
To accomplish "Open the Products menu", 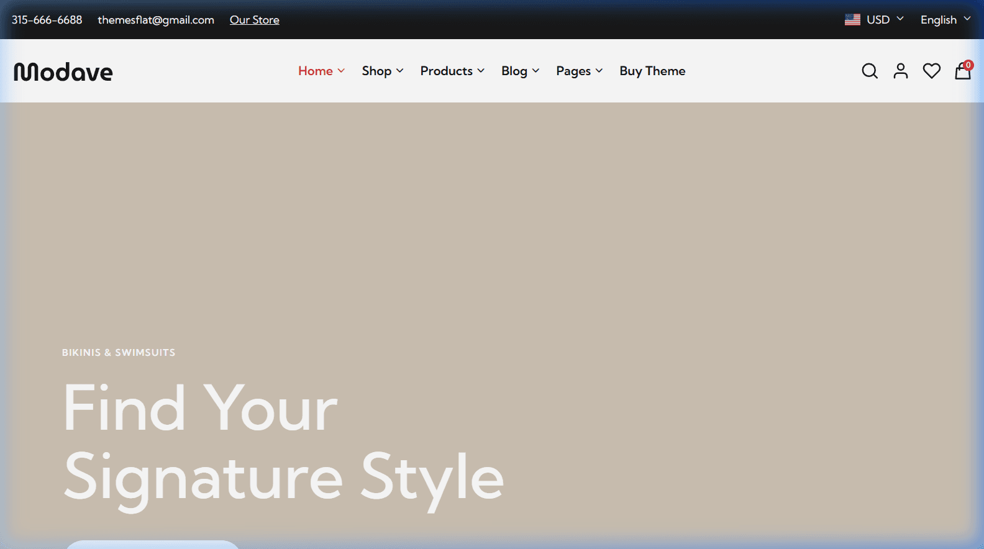I will [452, 71].
